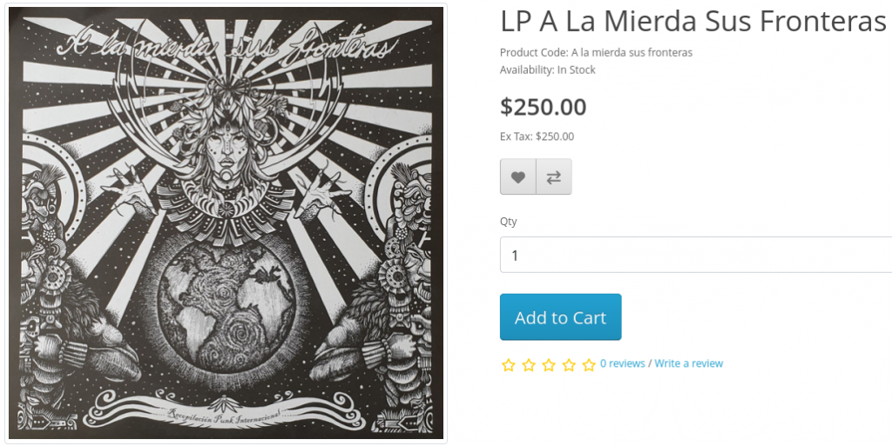Select the first rating star
This screenshot has height=446, width=892.
click(509, 365)
